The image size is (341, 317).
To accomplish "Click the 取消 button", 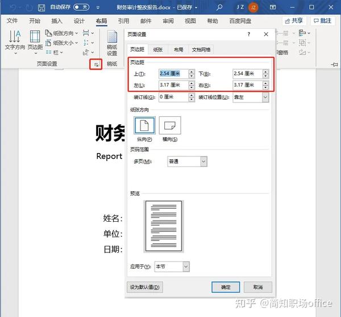I will (258, 287).
